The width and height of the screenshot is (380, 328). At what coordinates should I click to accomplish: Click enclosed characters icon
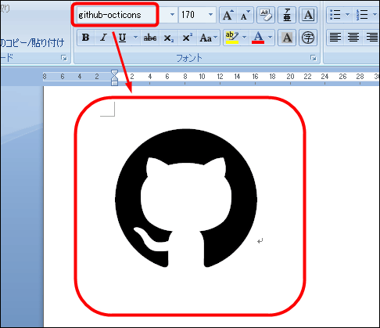point(308,38)
